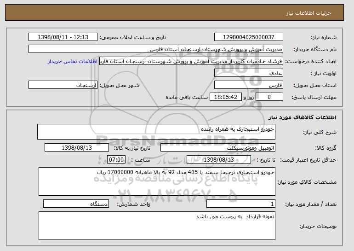
Task: Click the توضیحات خریدار label
Action: (x=318, y=226)
